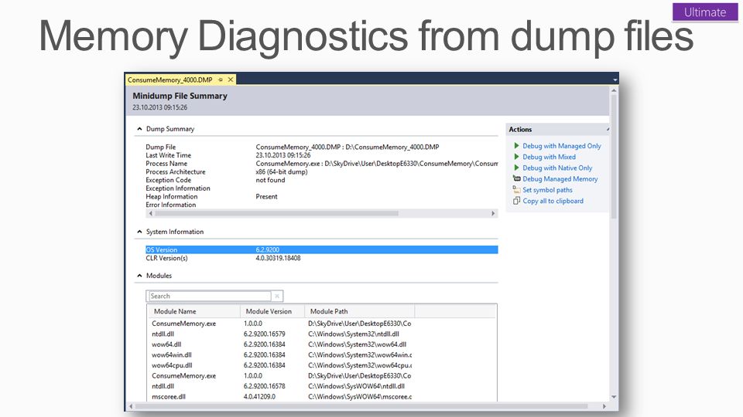Click the Copy all to clipboard icon
This screenshot has width=743, height=417.
[x=516, y=201]
